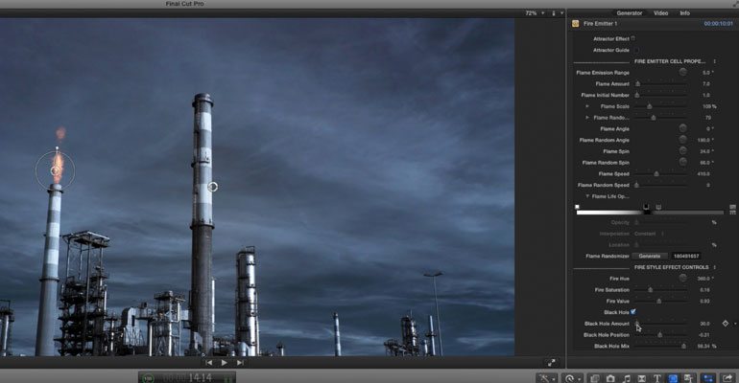Switch viewer to full screen arrows
This screenshot has width=739, height=383.
click(x=552, y=362)
